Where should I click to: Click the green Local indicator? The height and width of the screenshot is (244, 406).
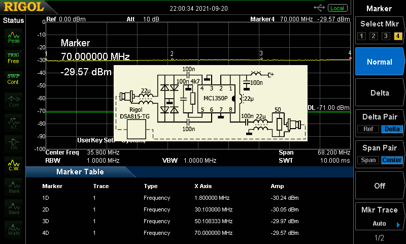click(x=336, y=8)
